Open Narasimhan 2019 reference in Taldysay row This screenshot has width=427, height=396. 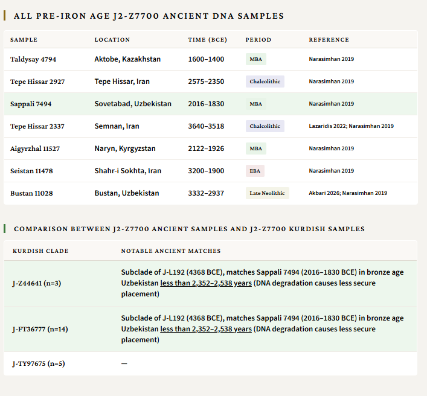tap(332, 59)
